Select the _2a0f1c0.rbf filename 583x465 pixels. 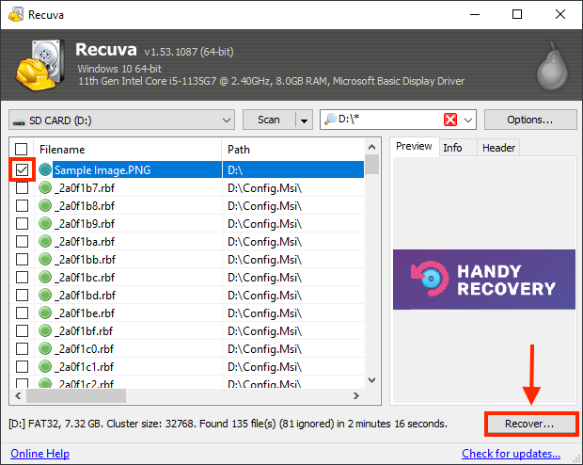coord(84,349)
